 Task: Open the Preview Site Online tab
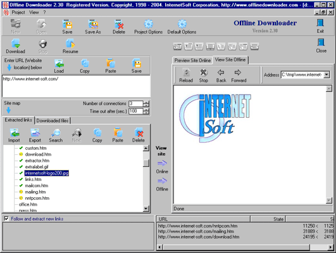[192, 61]
